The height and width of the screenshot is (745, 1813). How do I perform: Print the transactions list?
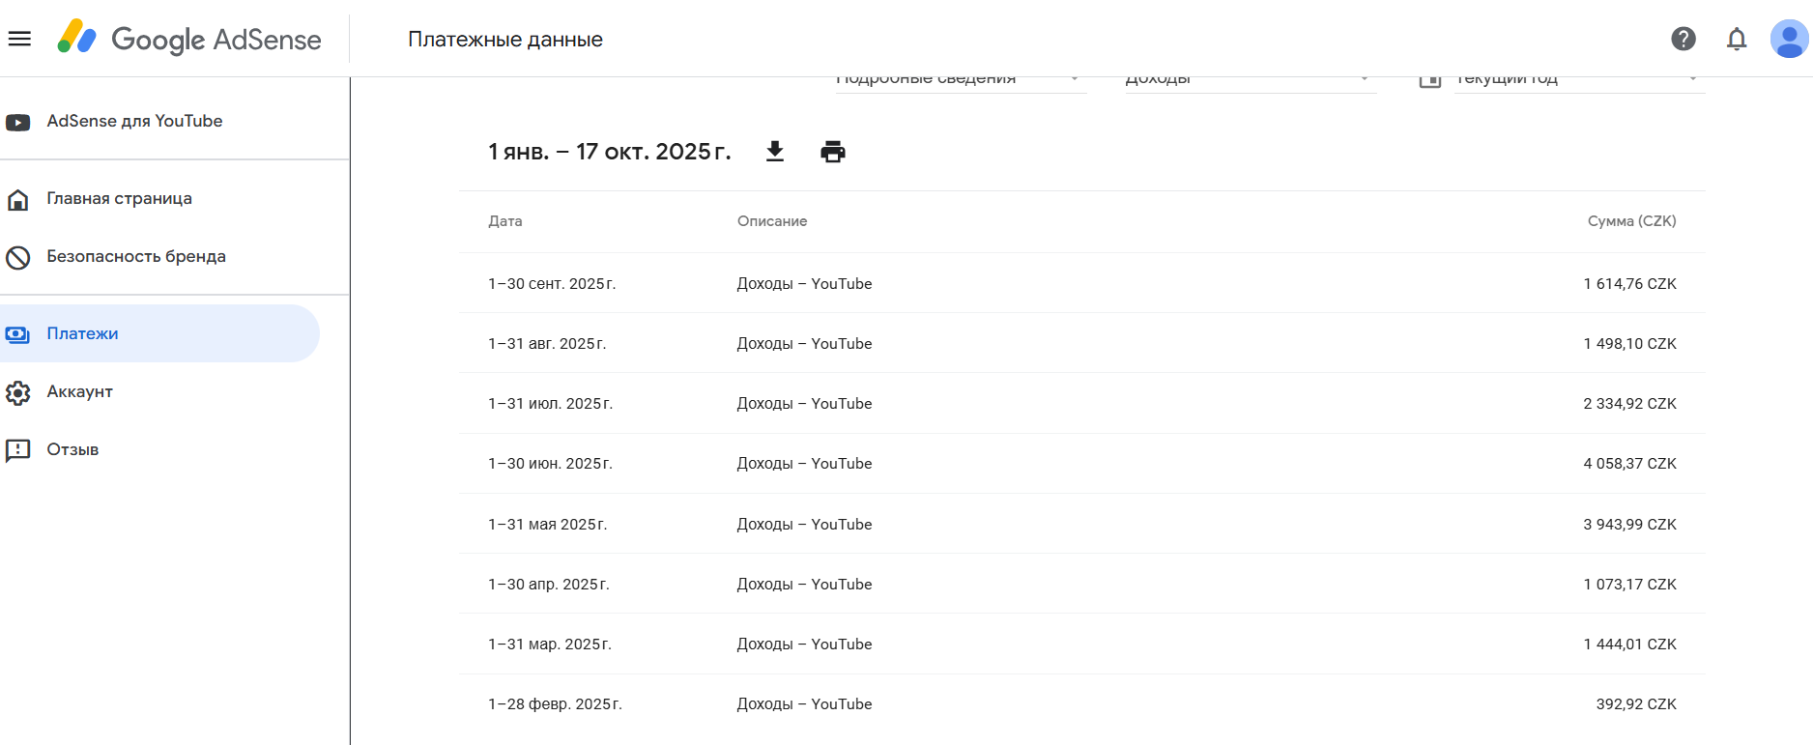(x=833, y=152)
